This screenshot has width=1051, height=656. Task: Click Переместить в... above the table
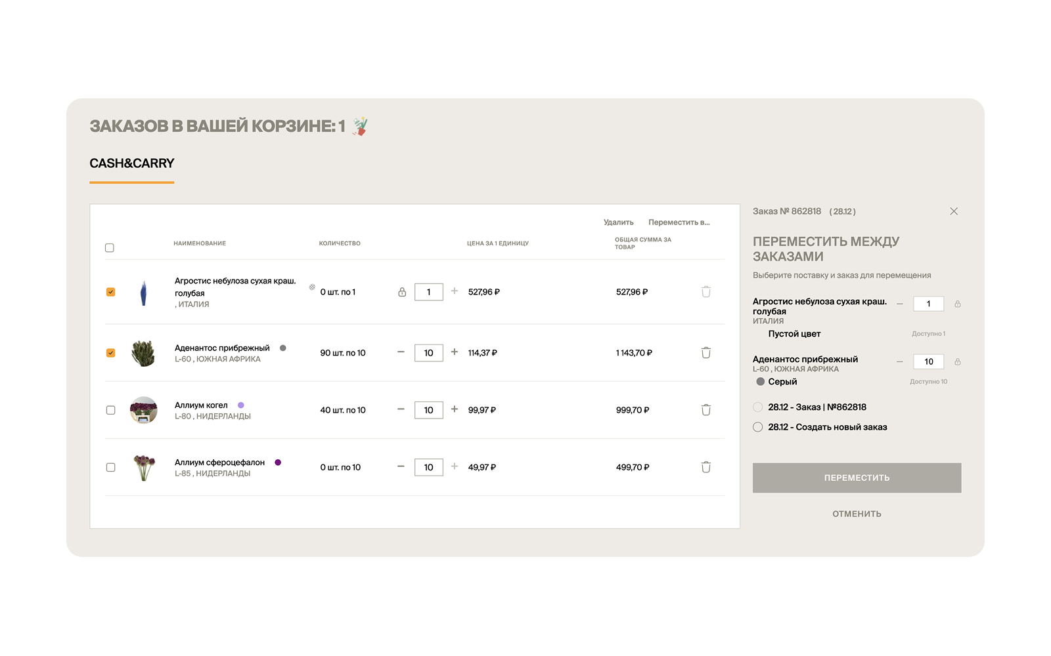click(x=679, y=222)
